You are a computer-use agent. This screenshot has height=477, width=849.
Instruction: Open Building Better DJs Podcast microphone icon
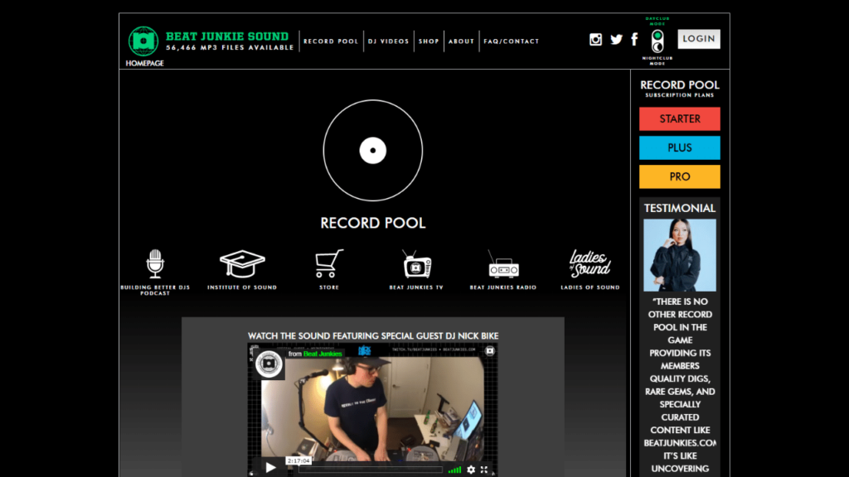(x=155, y=263)
